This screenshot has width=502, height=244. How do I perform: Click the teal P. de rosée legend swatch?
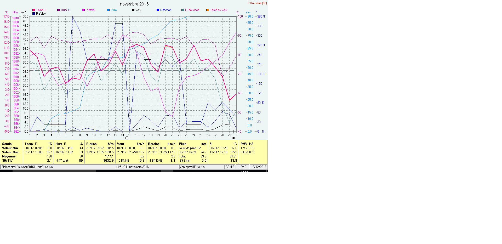(183, 10)
